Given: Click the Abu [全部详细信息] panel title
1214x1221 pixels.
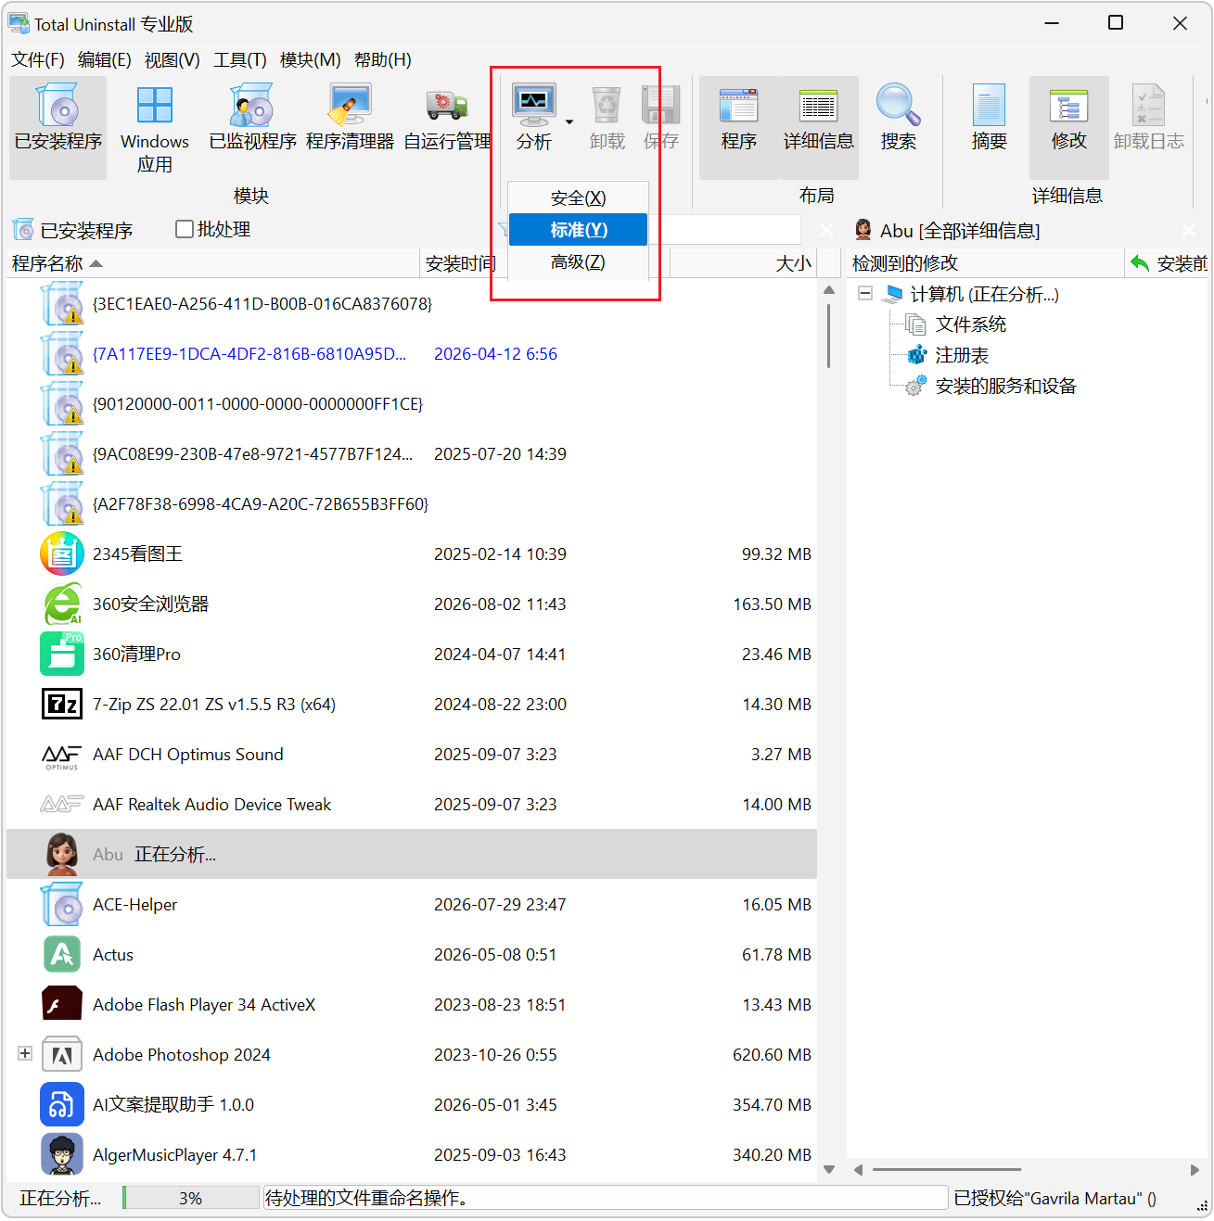Looking at the screenshot, I should point(960,230).
